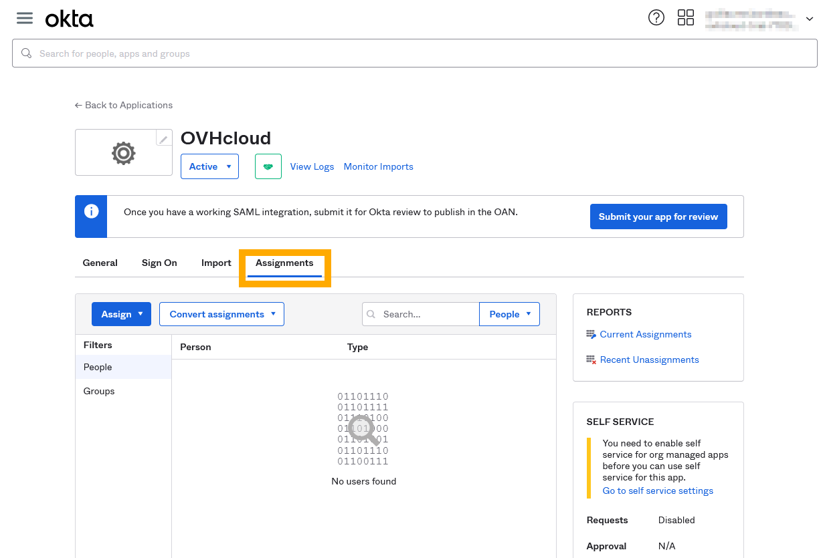Open the help question mark icon
The image size is (821, 558).
656,18
